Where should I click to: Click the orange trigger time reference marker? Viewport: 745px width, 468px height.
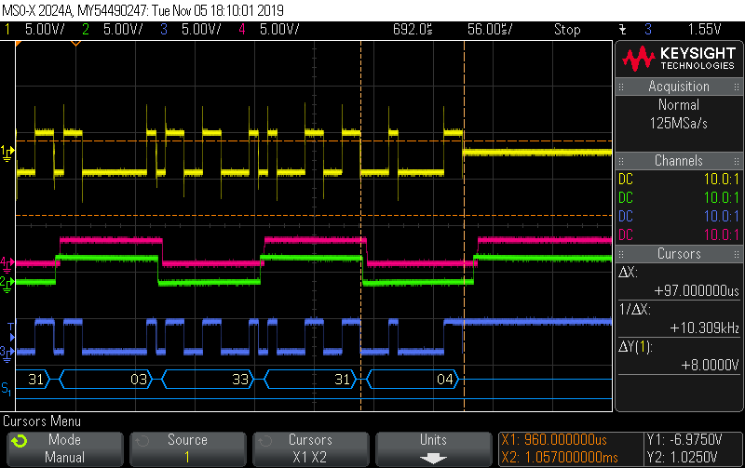(x=75, y=44)
